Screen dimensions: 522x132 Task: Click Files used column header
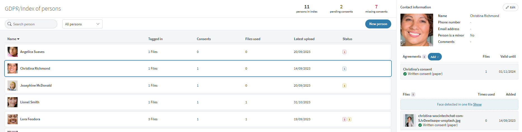253,39
